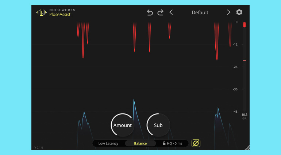Click the -12 scale label
281x155 pixels.
click(x=235, y=44)
